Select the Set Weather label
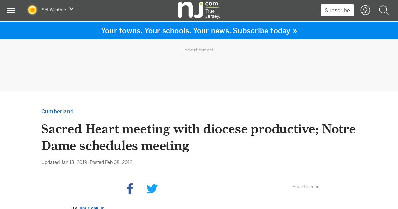398x209 pixels. point(54,10)
